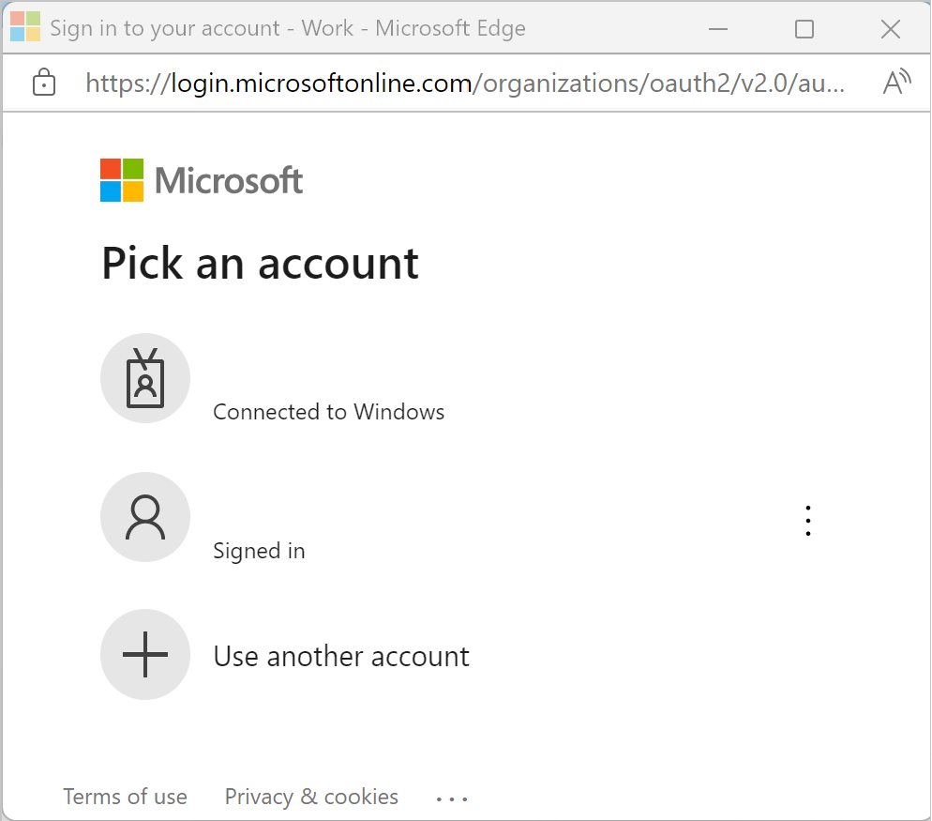Screen dimensions: 932x821
Task: Click the Microsoft logo icon
Action: [122, 179]
